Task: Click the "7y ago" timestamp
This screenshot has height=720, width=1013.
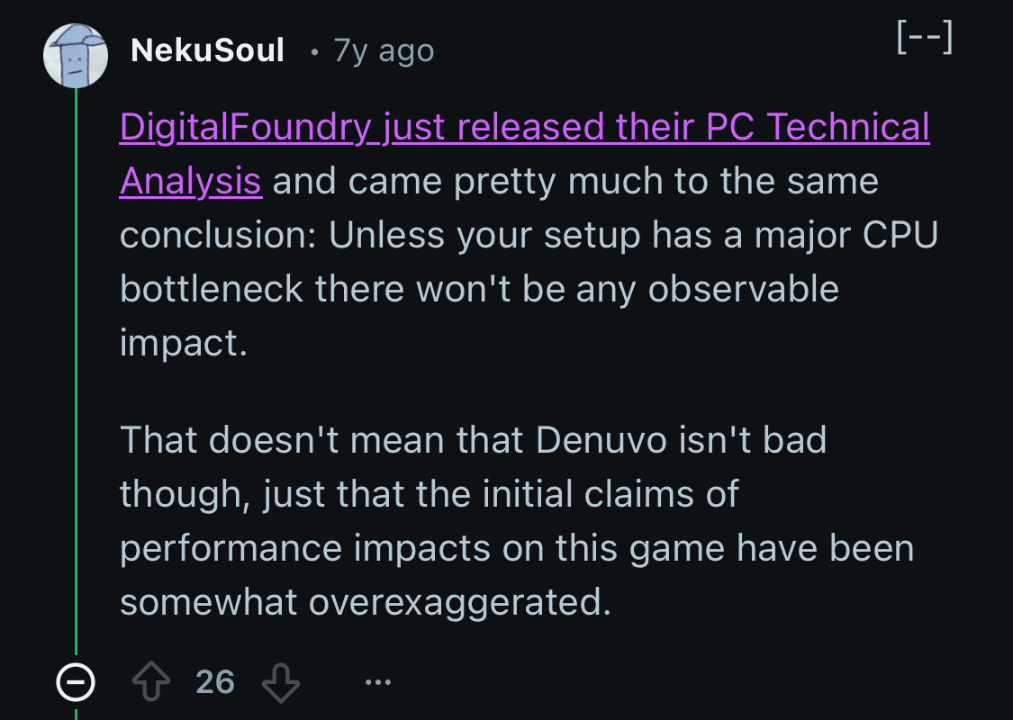Action: coord(384,50)
